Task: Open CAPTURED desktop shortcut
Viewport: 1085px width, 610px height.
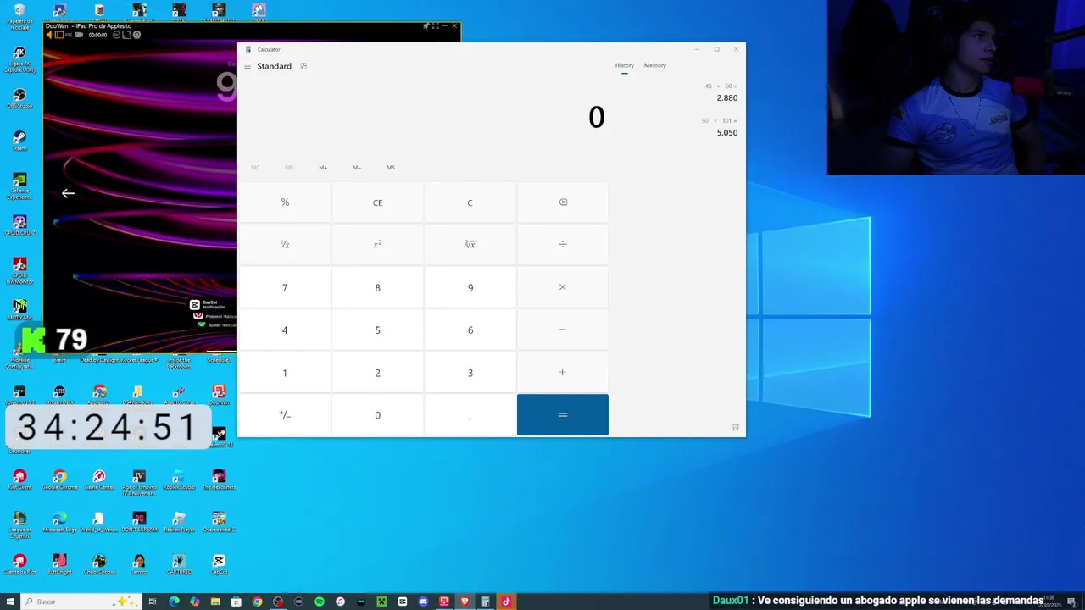Action: click(179, 564)
